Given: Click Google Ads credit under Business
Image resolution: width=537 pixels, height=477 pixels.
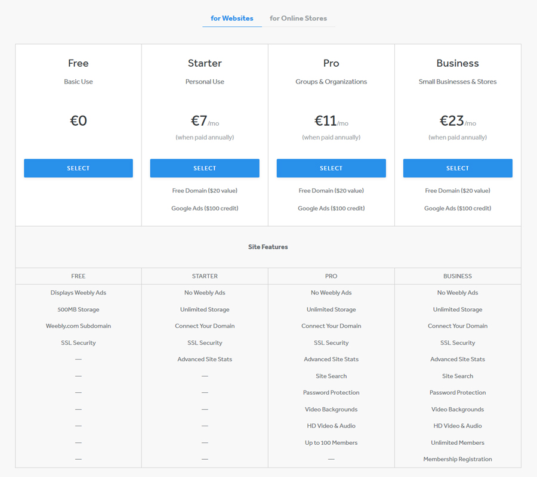Looking at the screenshot, I should pos(458,208).
